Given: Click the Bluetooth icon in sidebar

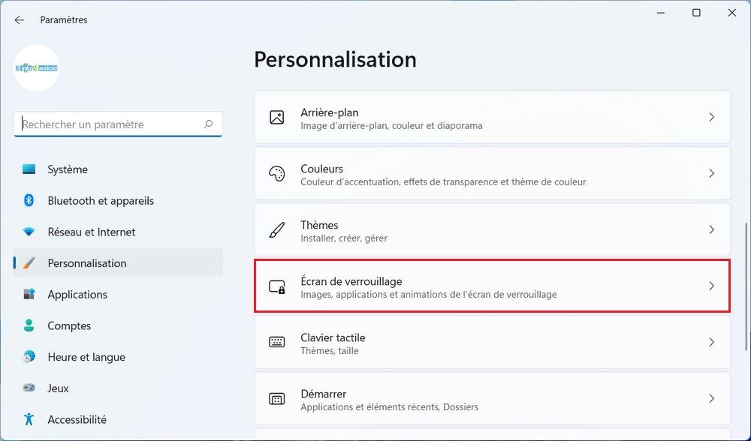Looking at the screenshot, I should click(29, 201).
